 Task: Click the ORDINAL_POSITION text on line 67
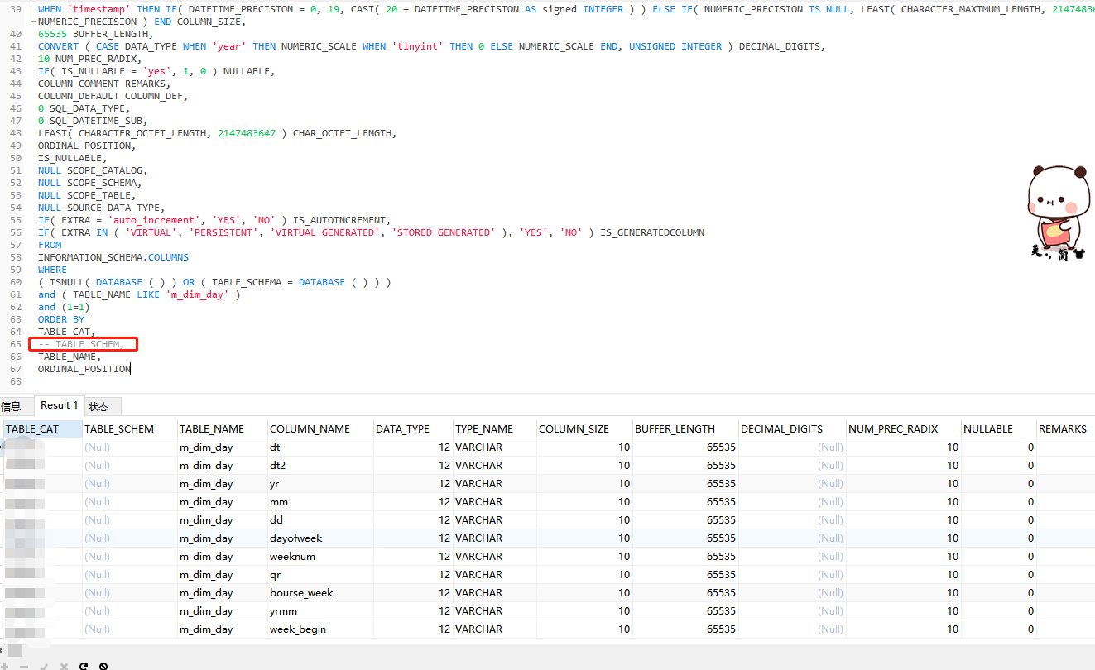pos(84,369)
